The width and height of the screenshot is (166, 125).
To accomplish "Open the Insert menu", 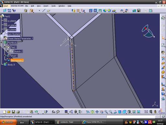I will tap(46, 6).
